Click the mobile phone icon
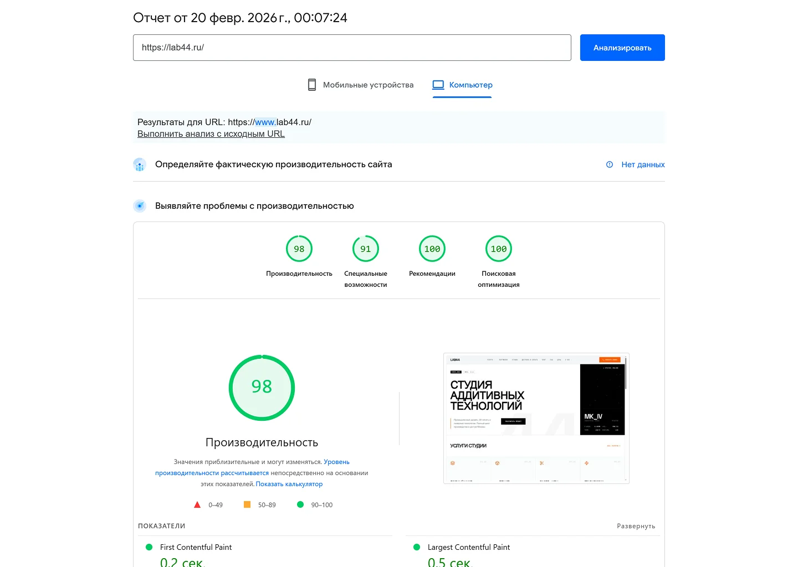798x567 pixels. [312, 85]
